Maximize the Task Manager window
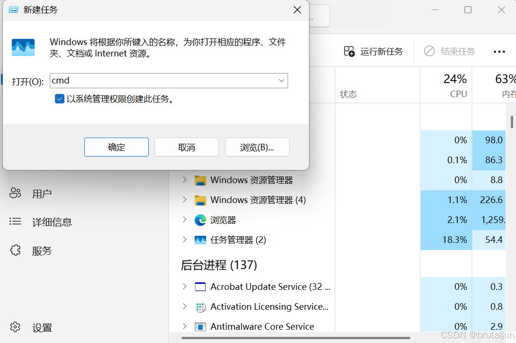 point(468,10)
